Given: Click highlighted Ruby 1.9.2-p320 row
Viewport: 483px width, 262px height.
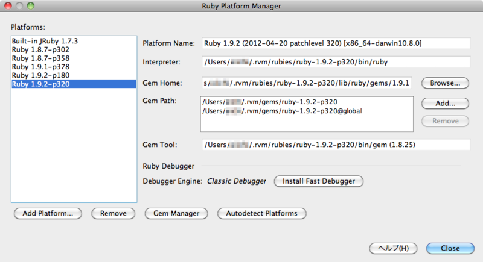Looking at the screenshot, I should 74,84.
